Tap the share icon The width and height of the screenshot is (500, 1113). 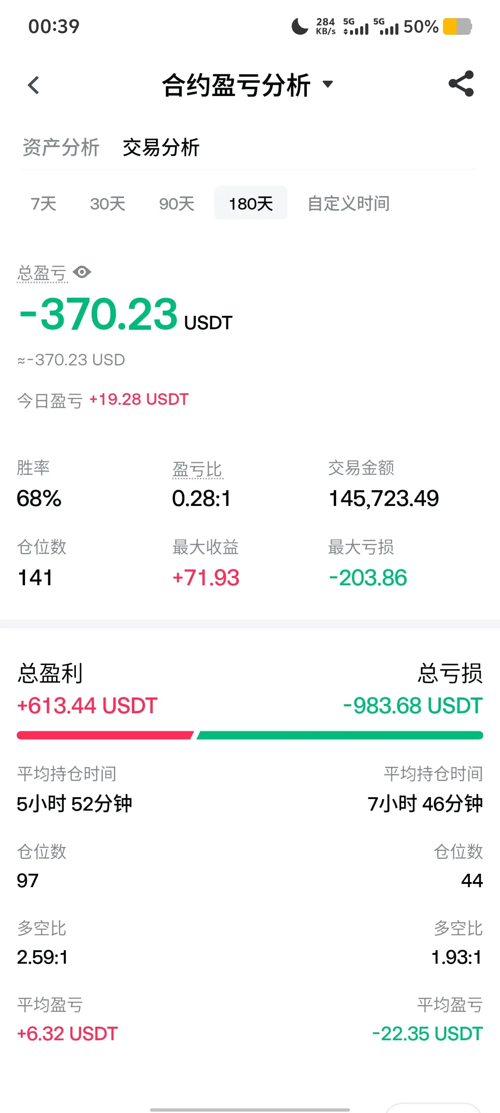461,83
